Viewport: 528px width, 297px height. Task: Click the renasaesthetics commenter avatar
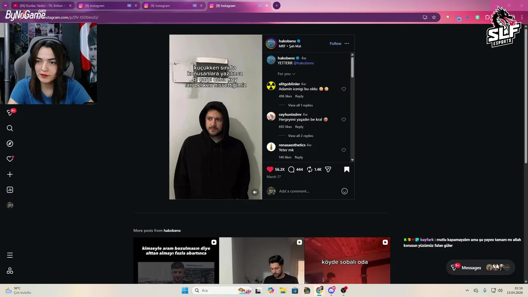[271, 147]
